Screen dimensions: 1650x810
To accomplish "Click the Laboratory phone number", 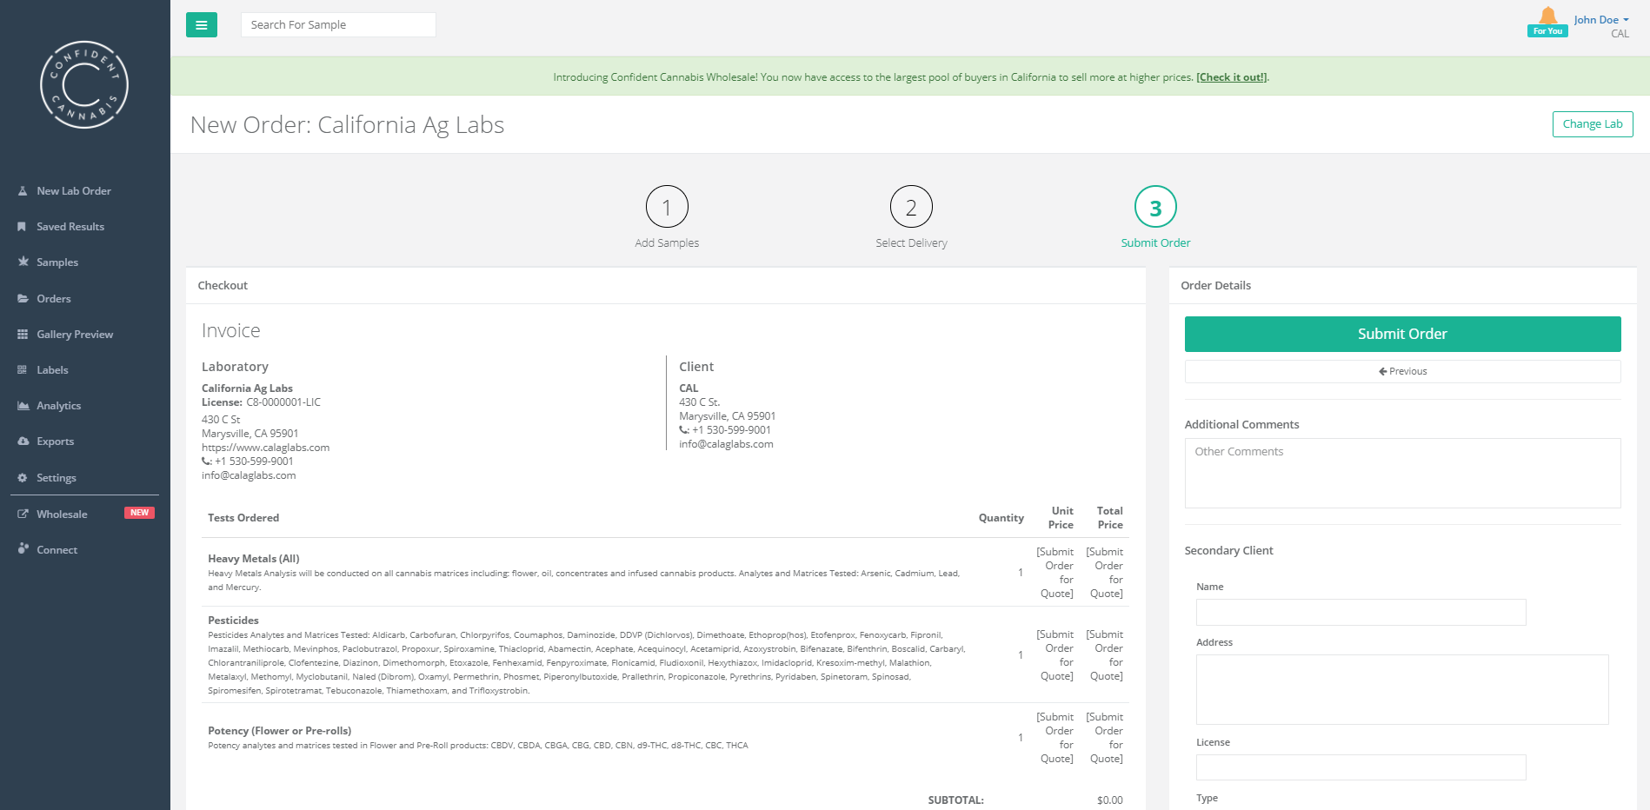I will point(254,461).
